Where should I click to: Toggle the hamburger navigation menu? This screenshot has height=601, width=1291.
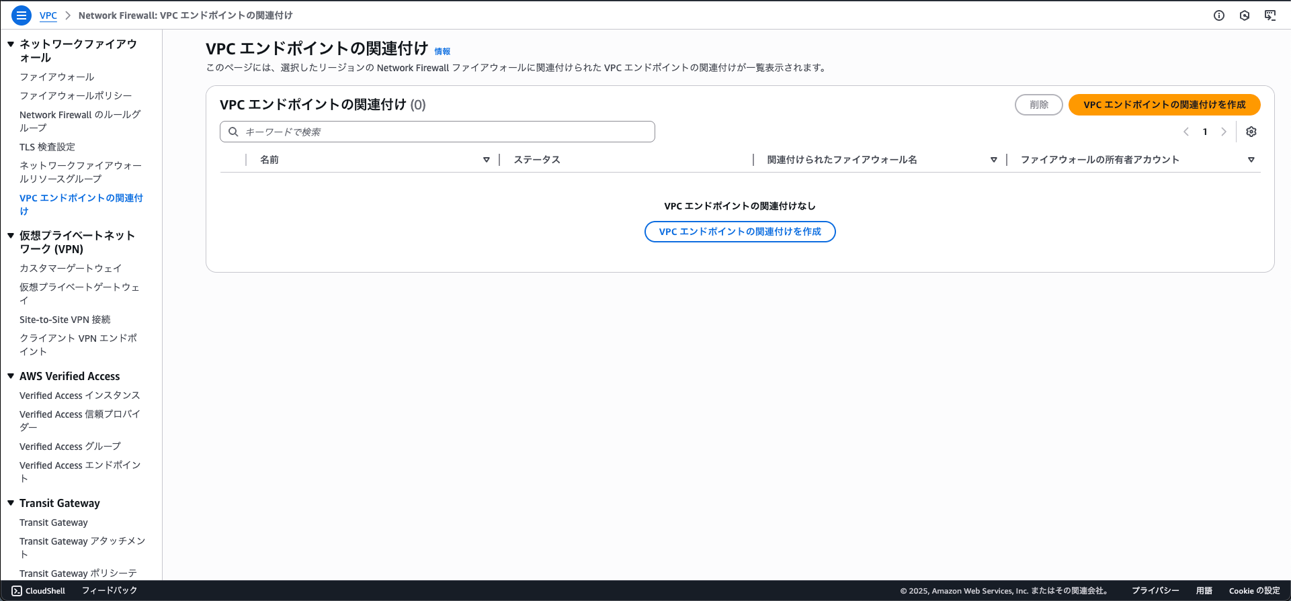click(22, 15)
